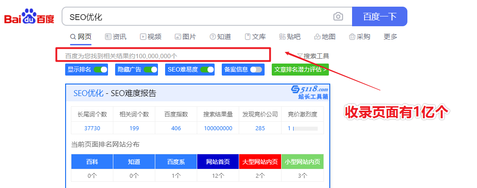Click the 百度系 category cell
477x188 pixels.
[x=176, y=162]
